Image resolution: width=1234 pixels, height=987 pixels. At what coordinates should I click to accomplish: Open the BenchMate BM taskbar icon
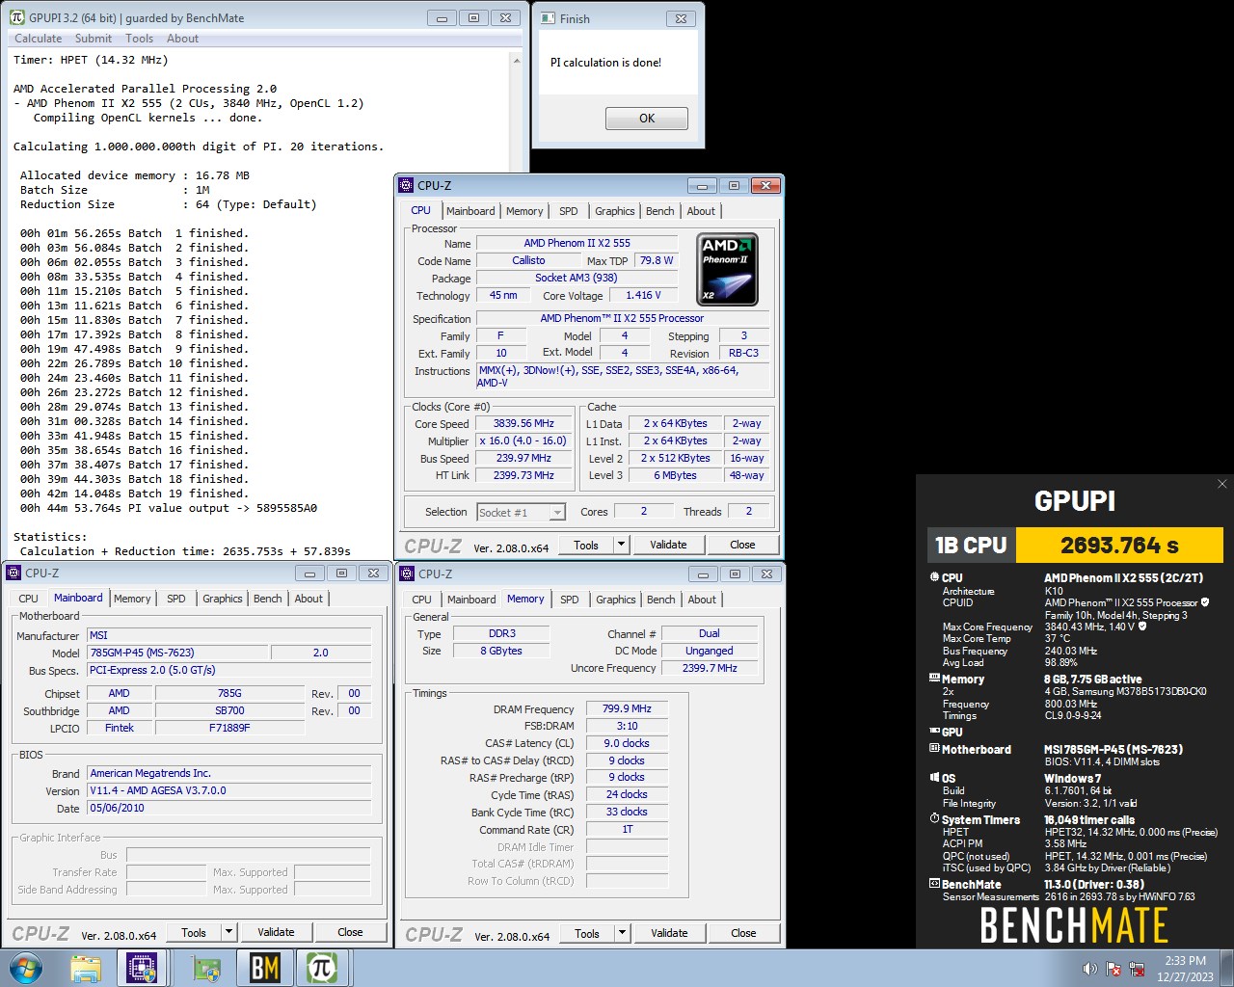point(264,968)
